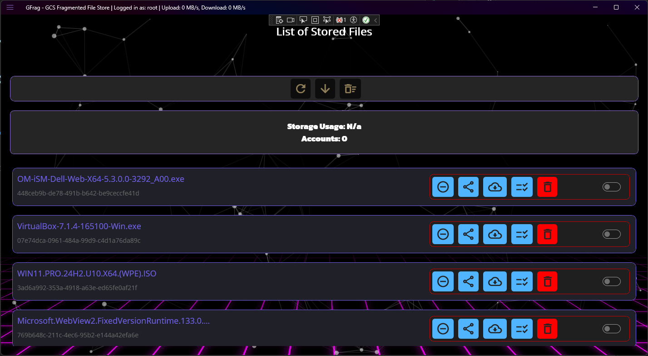The width and height of the screenshot is (648, 356).
Task: Select Microsoft.WebView2.FixedVersionRuntime file name
Action: 114,321
